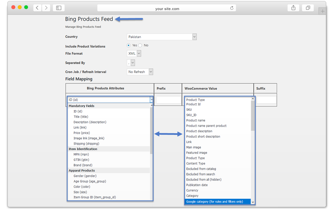Screen dimensions: 334x209
Task: Choose Price (price) attribute option
Action: click(x=82, y=133)
